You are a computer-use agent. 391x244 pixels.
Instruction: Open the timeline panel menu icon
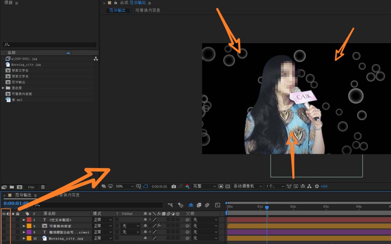(36, 195)
